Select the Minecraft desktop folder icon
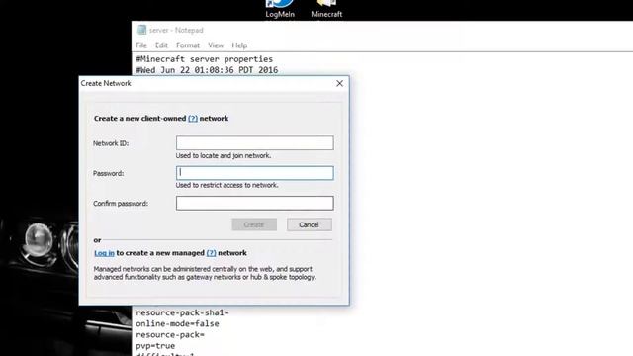 pos(326,9)
